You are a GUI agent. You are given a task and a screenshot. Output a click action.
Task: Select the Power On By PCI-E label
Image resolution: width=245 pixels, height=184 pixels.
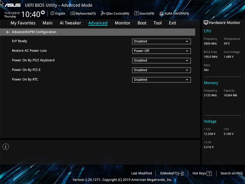pyautogui.click(x=26, y=70)
